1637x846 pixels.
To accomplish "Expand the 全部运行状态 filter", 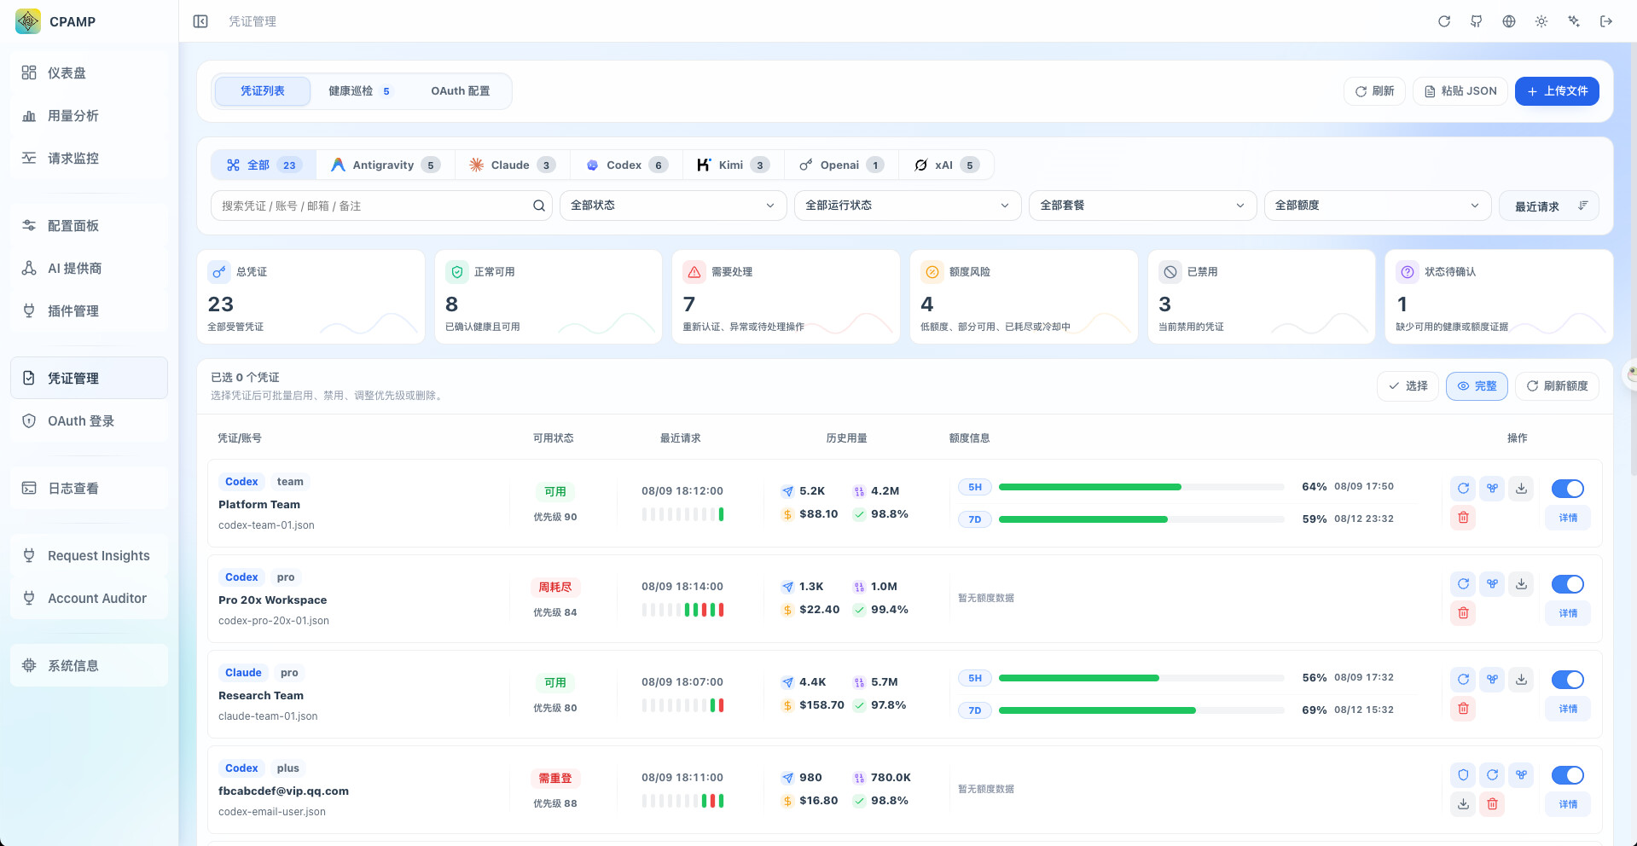I will [x=908, y=206].
